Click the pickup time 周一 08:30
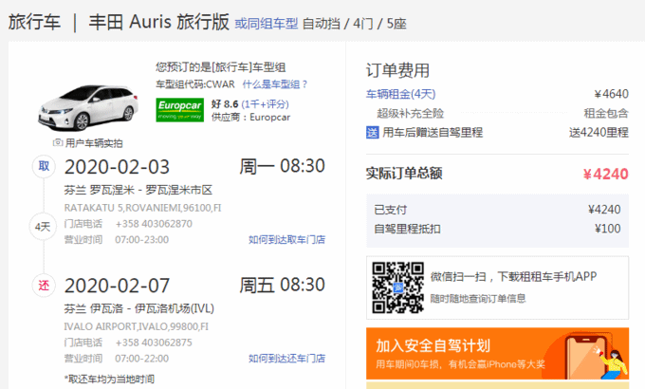The image size is (645, 389). 283,166
